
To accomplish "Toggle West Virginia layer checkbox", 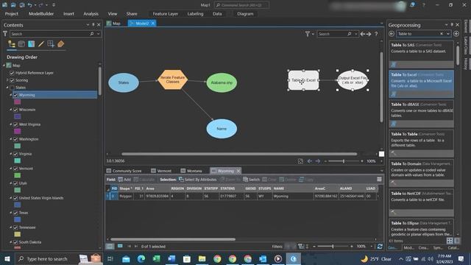I will (x=15, y=124).
